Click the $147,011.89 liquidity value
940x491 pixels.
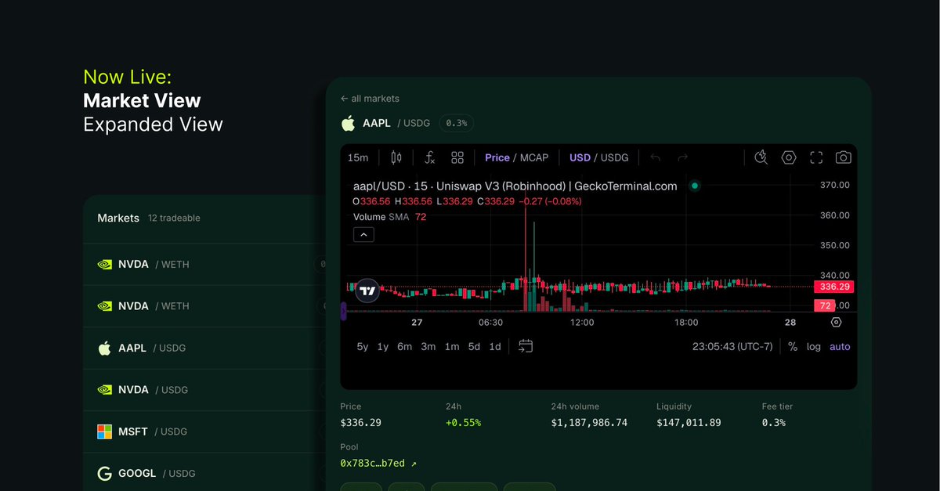click(x=689, y=422)
